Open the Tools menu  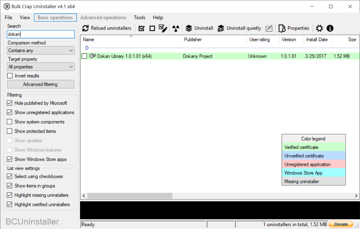139,17
